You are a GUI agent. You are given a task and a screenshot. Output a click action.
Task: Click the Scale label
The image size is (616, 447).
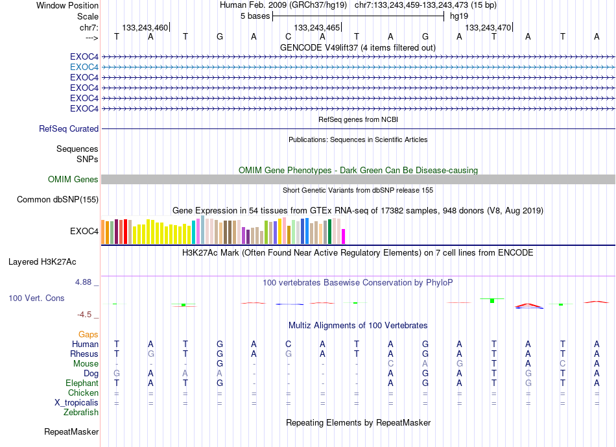(88, 16)
